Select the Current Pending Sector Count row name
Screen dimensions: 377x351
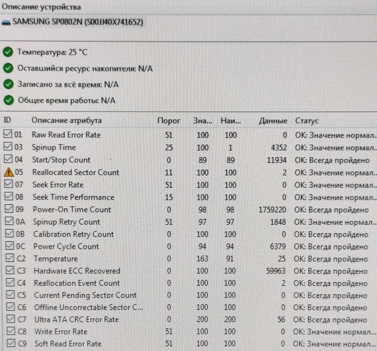coord(85,295)
